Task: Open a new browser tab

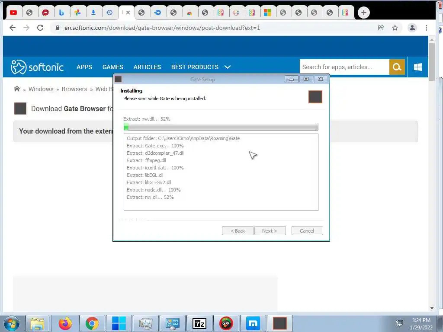Action: click(363, 13)
